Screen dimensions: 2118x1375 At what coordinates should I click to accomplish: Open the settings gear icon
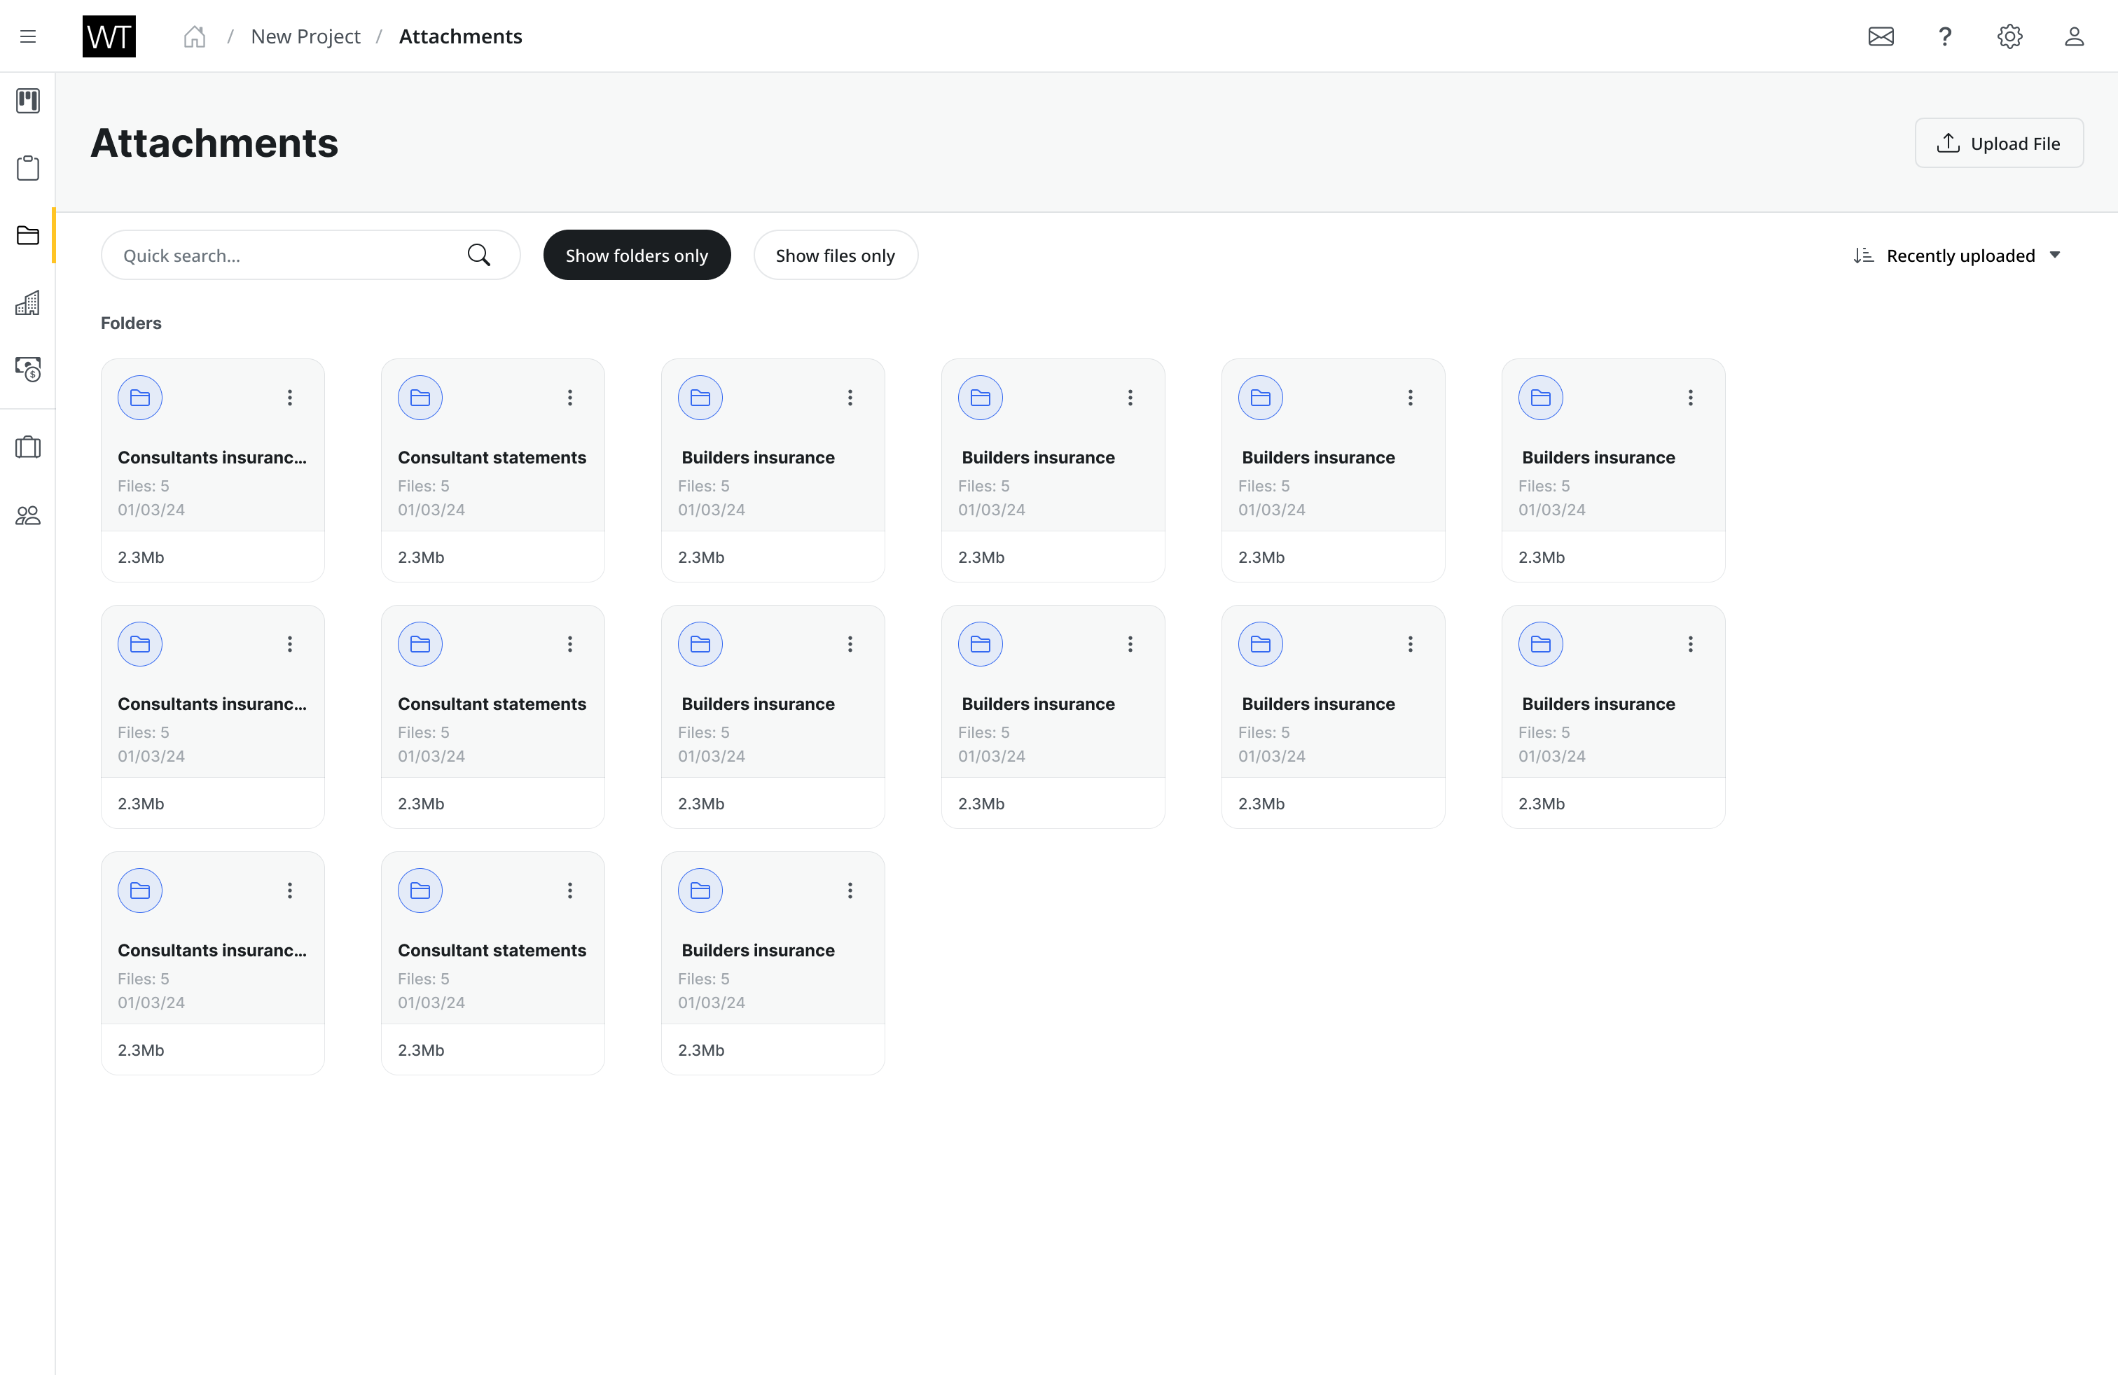point(2009,36)
